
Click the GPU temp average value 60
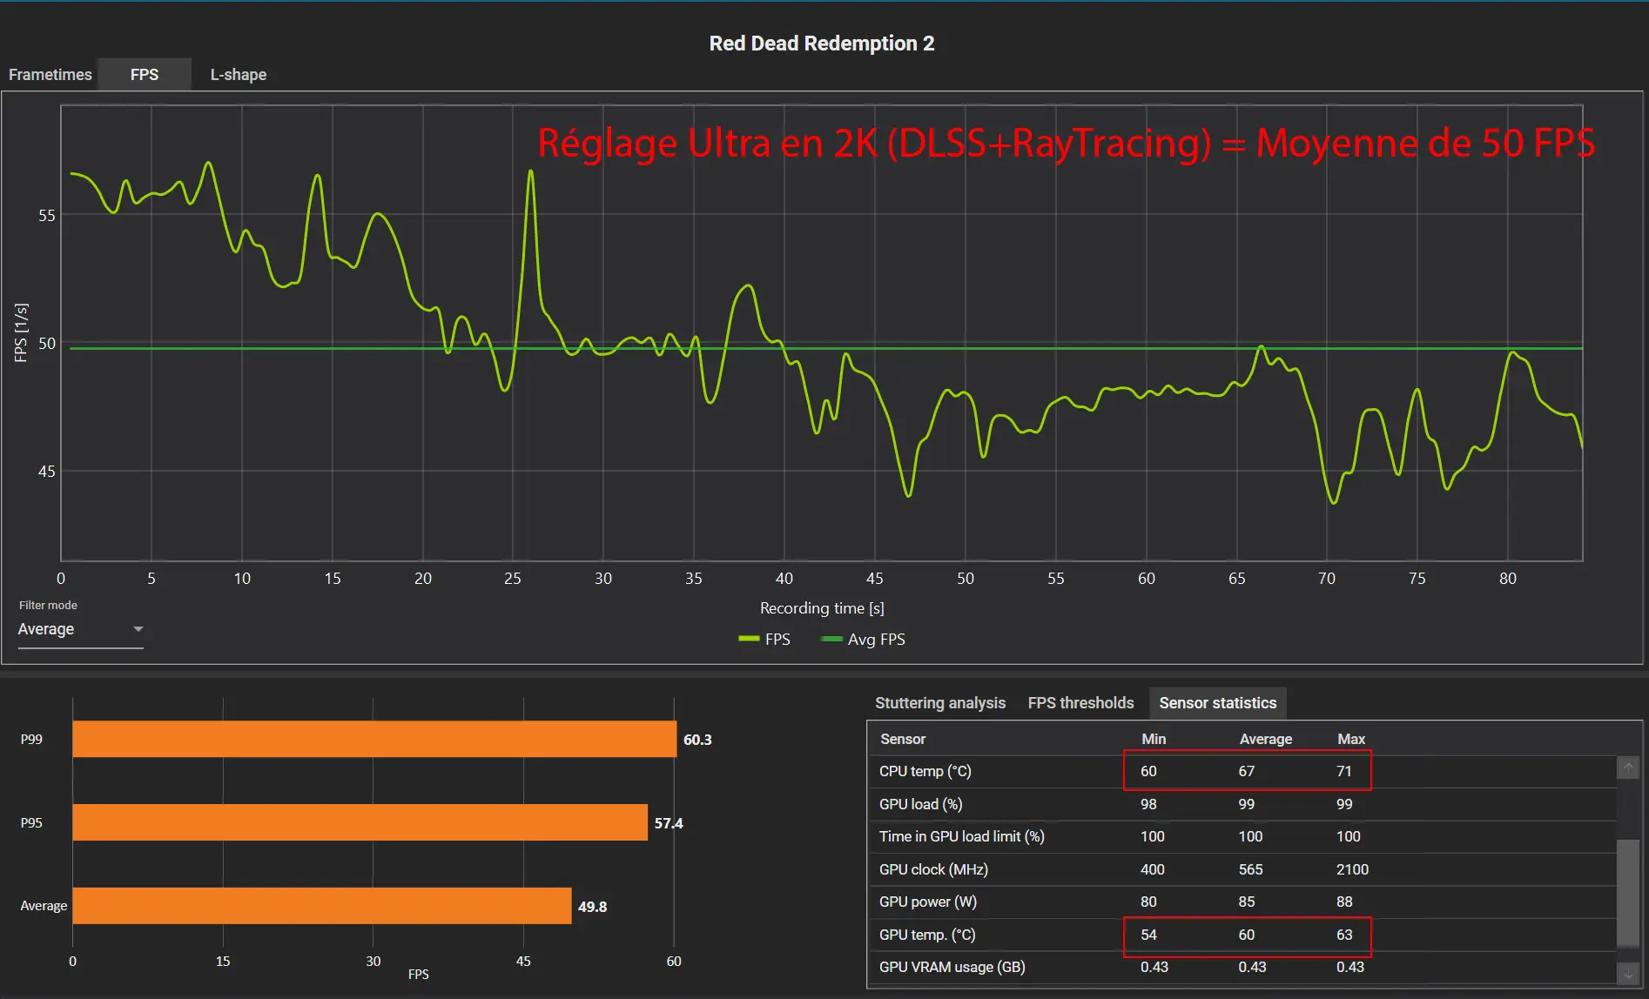[1247, 935]
